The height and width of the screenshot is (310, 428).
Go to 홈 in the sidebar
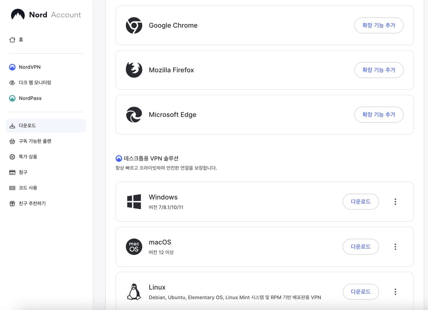(46, 40)
